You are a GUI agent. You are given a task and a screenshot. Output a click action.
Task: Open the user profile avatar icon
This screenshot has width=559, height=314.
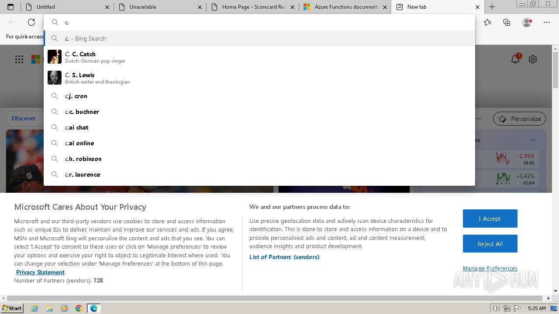527,22
